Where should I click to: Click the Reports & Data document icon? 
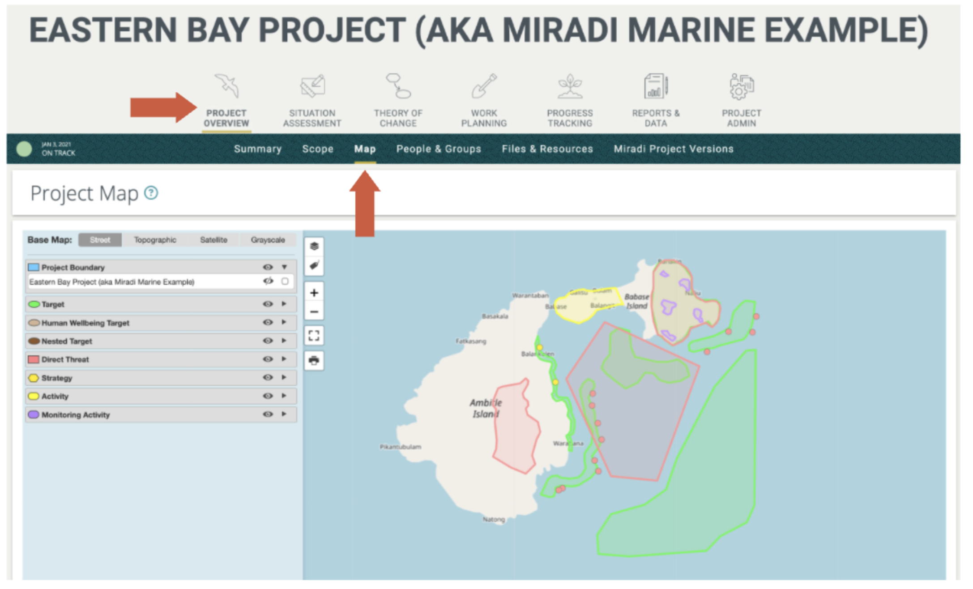pos(654,85)
